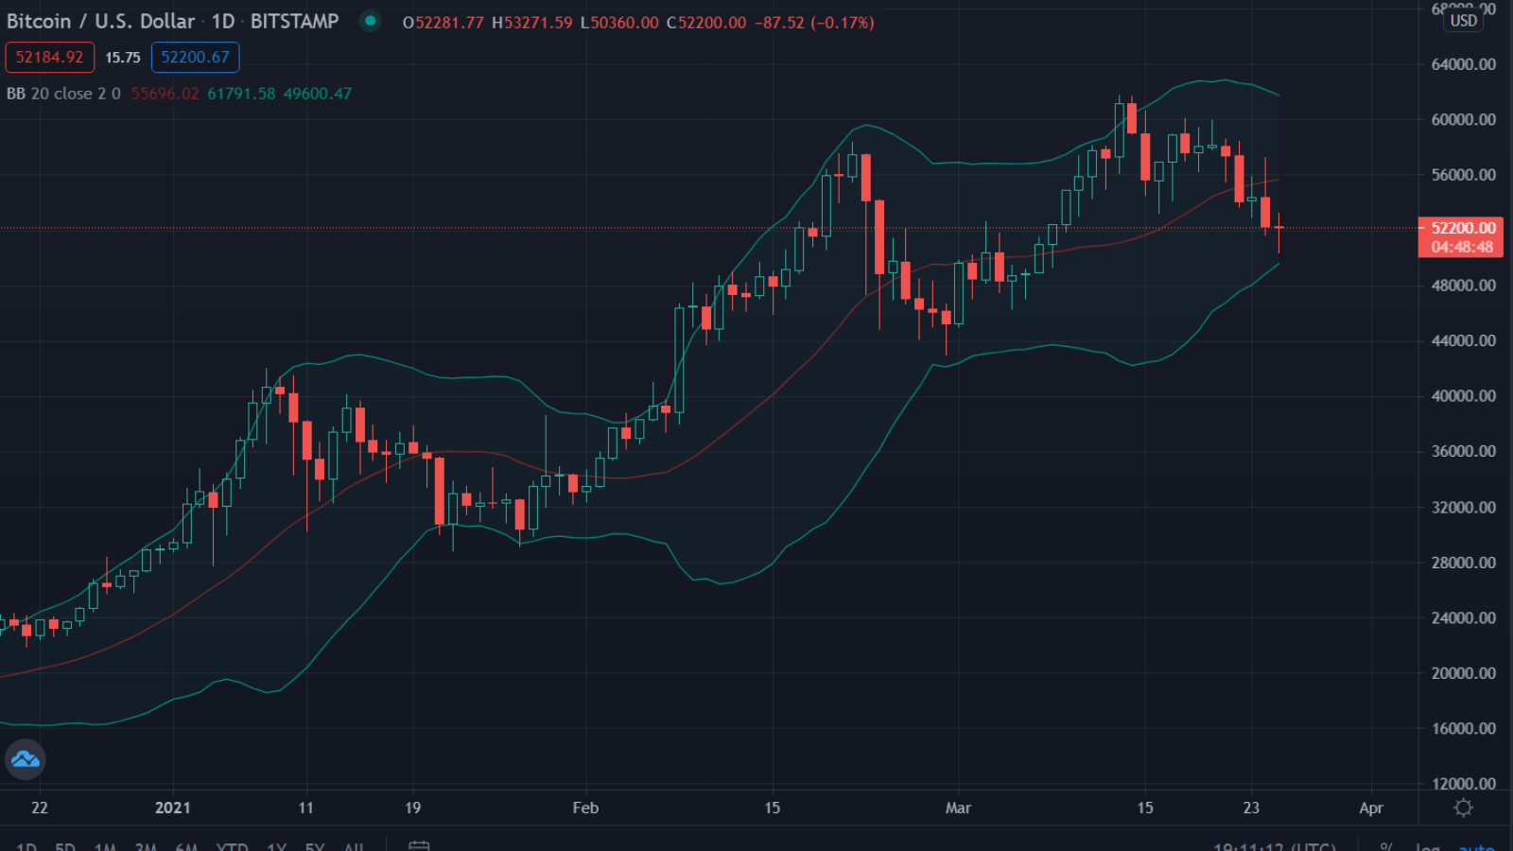The image size is (1513, 851).
Task: Click the green market status dot
Action: click(x=370, y=21)
